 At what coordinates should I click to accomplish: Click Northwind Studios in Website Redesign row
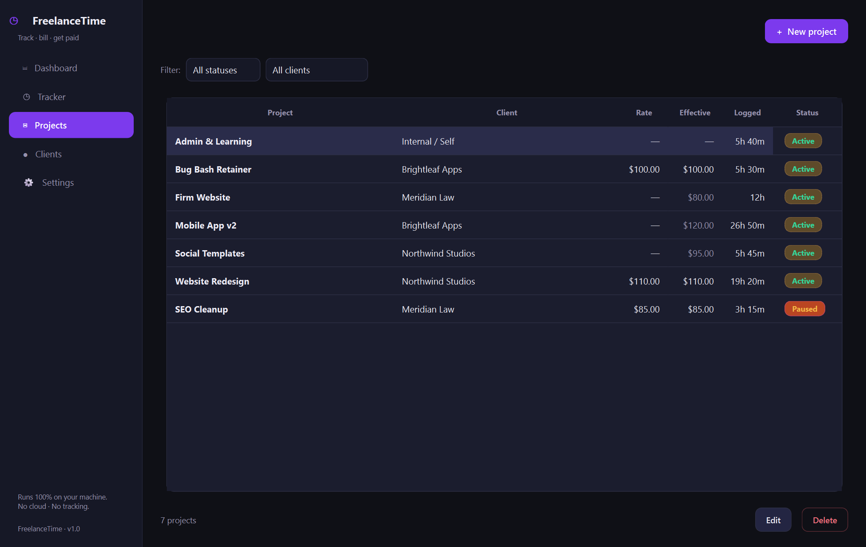coord(439,281)
